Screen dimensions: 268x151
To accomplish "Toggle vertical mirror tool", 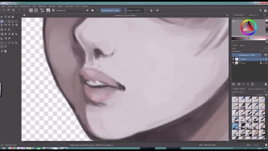I will pos(157,10).
